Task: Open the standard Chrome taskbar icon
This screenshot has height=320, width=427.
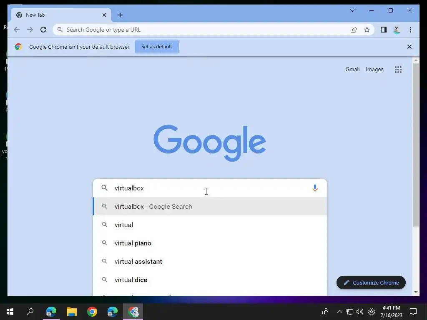Action: (92, 312)
